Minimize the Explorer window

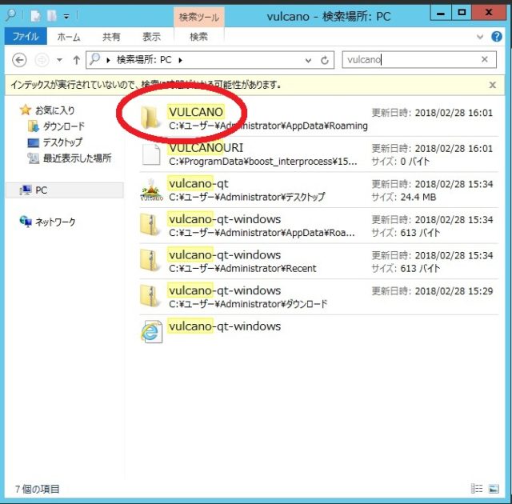coord(441,13)
